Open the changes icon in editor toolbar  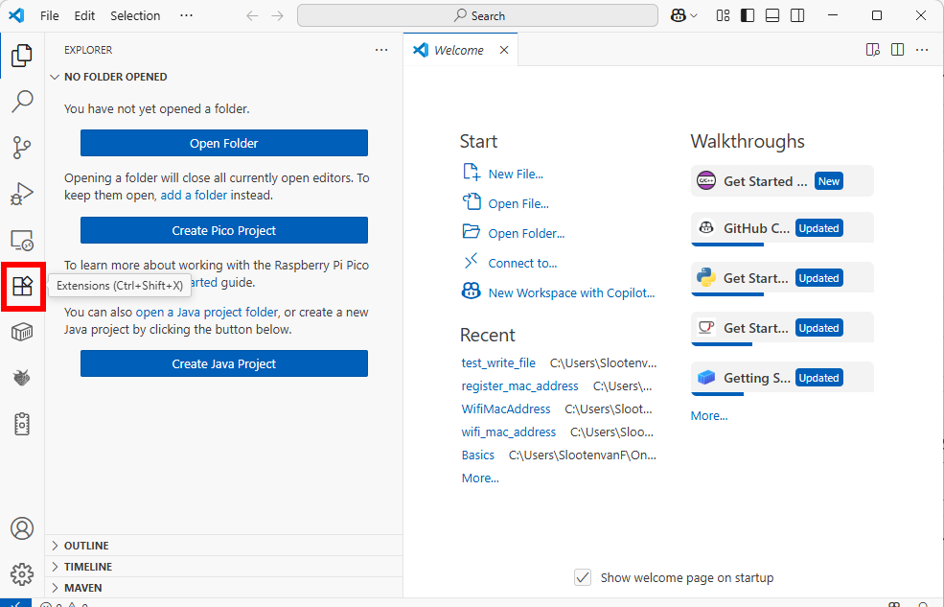873,49
